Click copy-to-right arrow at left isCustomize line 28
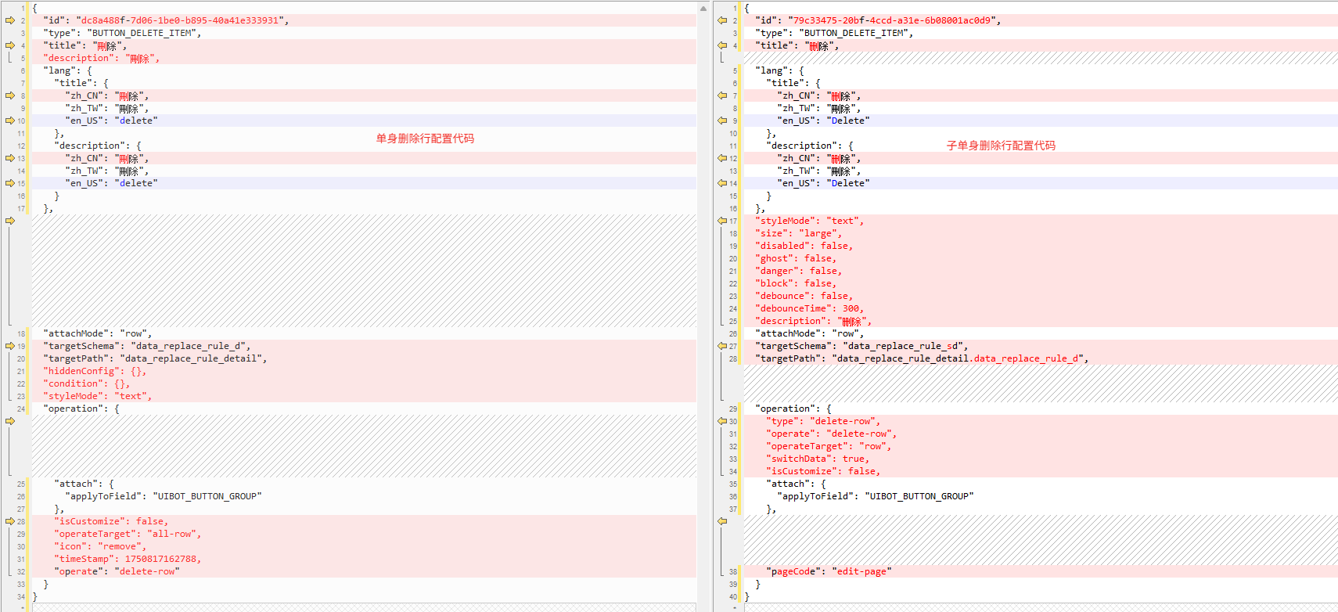The width and height of the screenshot is (1338, 612). (10, 521)
